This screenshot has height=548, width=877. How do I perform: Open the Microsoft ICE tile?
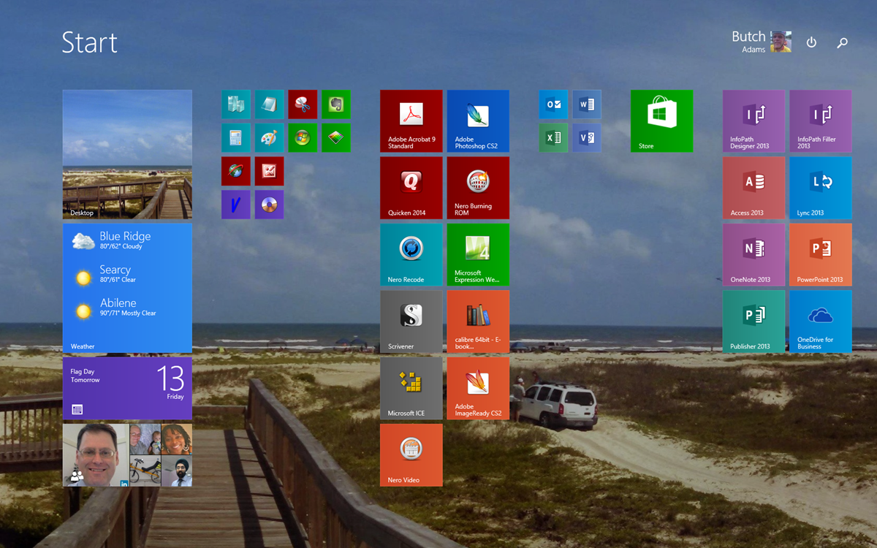point(411,388)
